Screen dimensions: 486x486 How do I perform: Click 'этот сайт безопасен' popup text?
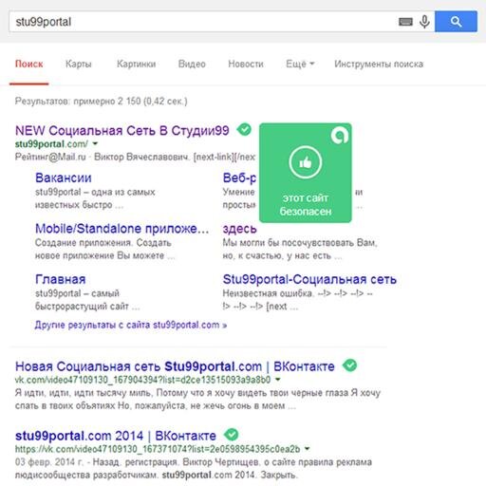(306, 204)
